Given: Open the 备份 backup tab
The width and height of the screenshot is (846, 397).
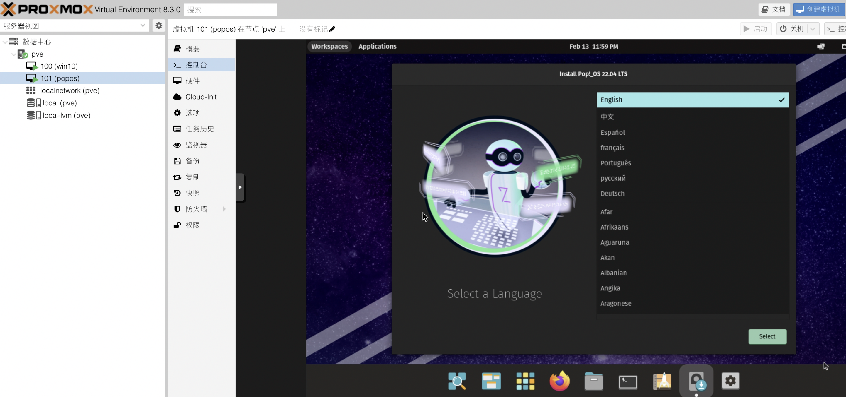Looking at the screenshot, I should (x=202, y=161).
